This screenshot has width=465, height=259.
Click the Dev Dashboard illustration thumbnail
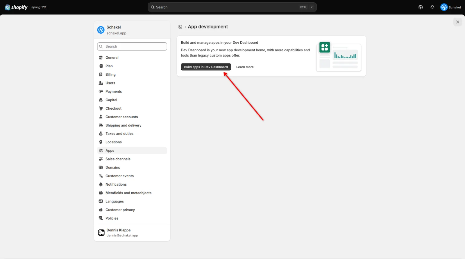point(339,56)
